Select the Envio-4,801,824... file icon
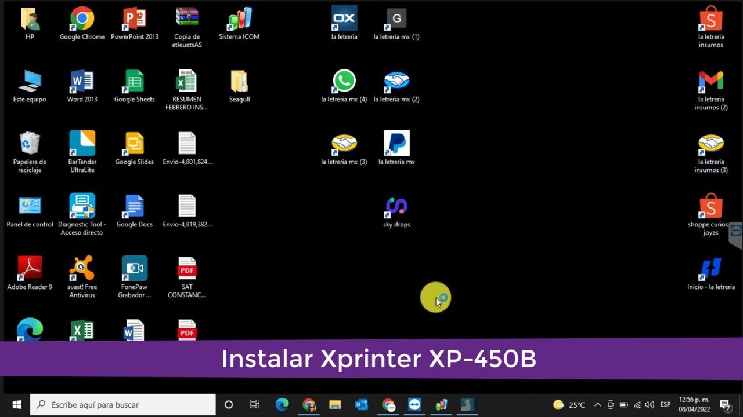The height and width of the screenshot is (417, 743). coord(187,149)
